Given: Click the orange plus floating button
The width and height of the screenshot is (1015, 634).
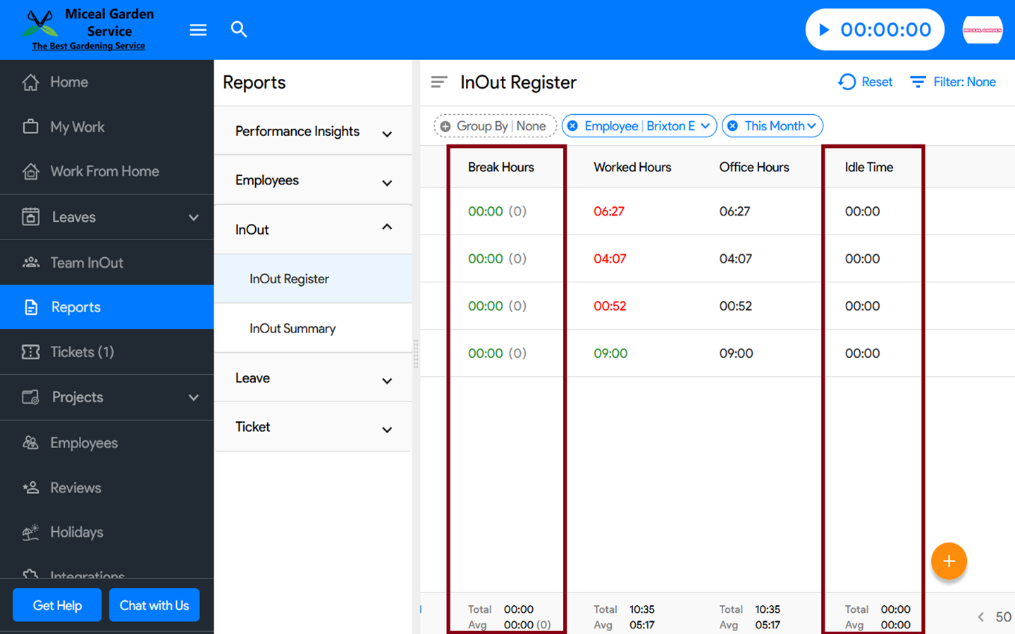Looking at the screenshot, I should 949,561.
